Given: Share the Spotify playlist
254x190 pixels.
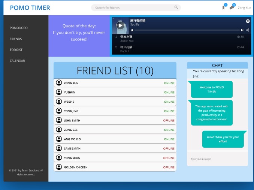Looking at the screenshot, I should point(248,30).
